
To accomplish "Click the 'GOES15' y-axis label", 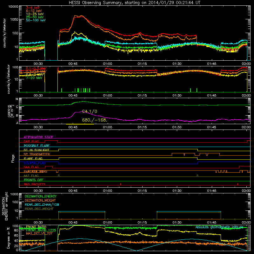I will 9,111.
